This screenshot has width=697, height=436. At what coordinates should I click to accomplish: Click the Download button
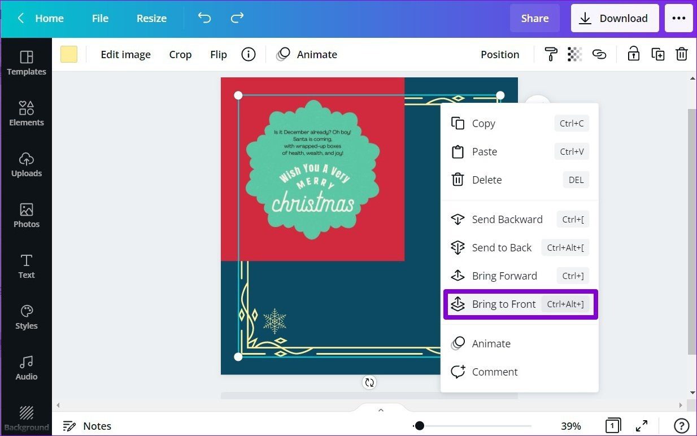click(x=615, y=18)
